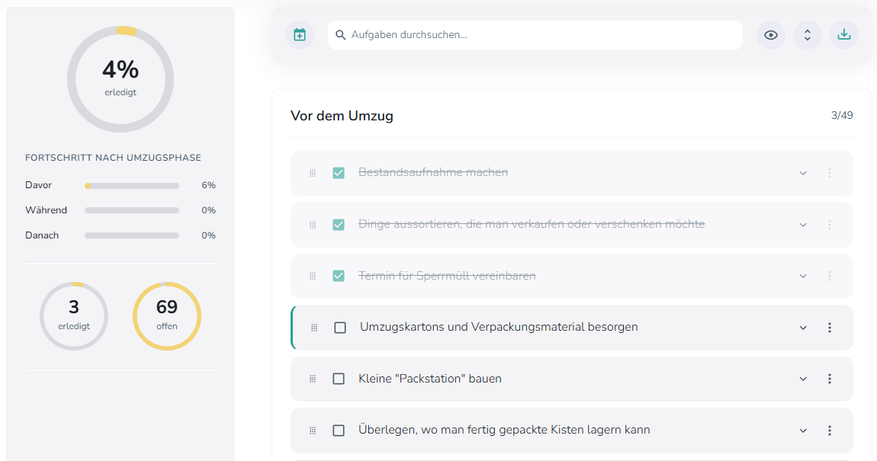877x461 pixels.
Task: Uncheck 'Termin für Sperrmüll vereinbaren' checkbox
Action: (339, 276)
